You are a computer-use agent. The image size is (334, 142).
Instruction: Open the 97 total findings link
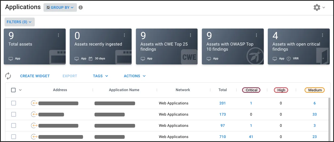point(223,125)
